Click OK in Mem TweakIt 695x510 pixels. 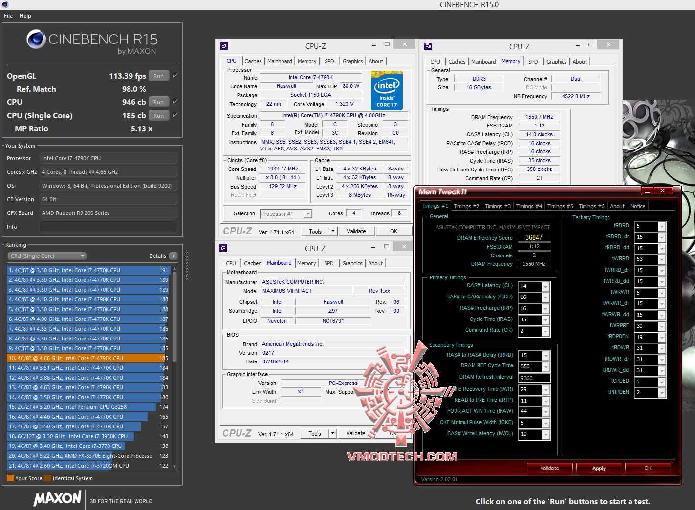[648, 468]
